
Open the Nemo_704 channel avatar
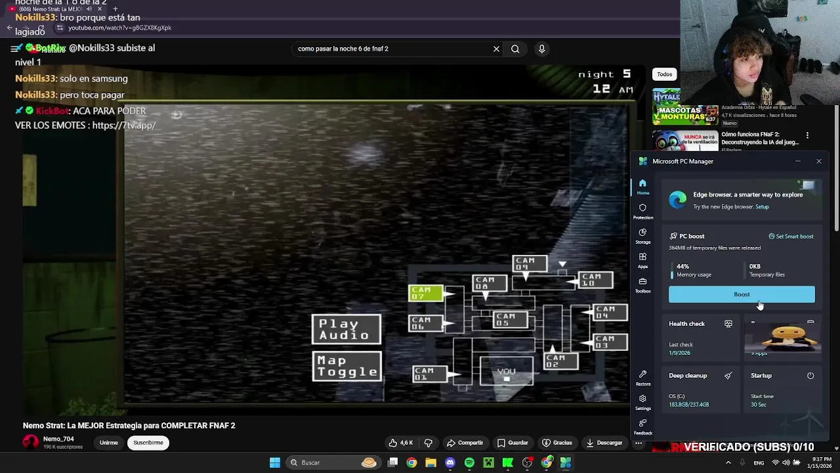click(31, 442)
